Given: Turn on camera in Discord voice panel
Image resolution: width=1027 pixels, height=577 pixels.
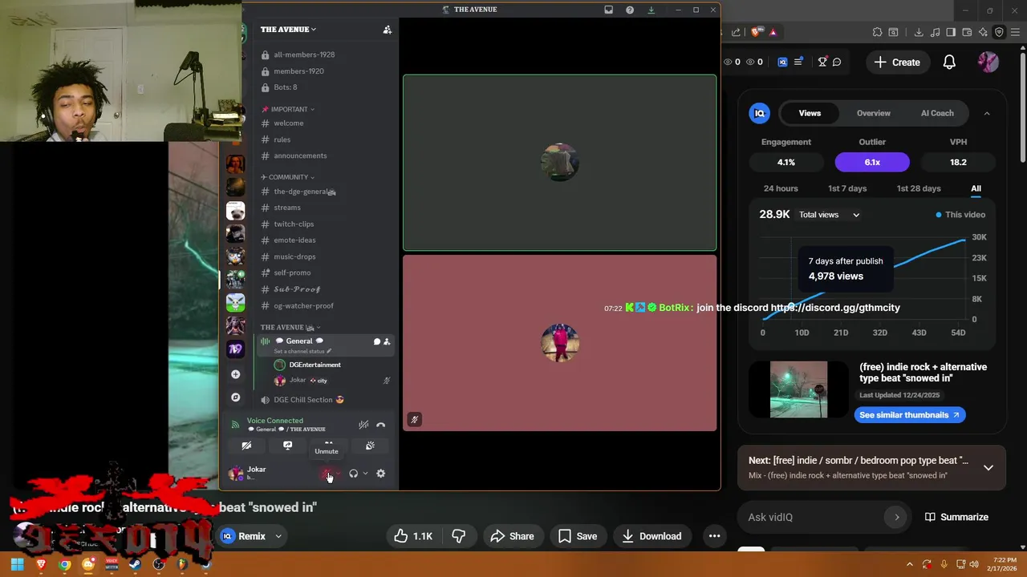Looking at the screenshot, I should [x=246, y=446].
